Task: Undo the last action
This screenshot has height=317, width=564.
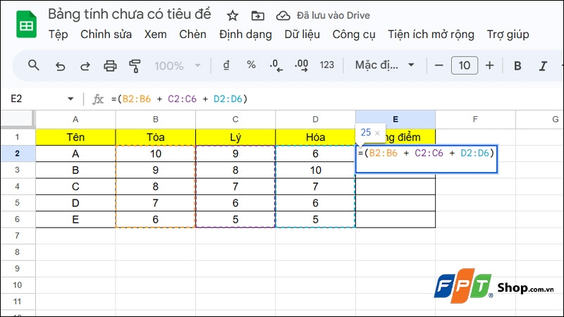Action: point(60,66)
